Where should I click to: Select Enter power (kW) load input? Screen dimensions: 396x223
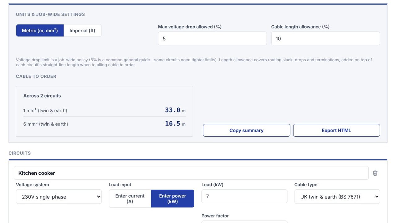(173, 199)
